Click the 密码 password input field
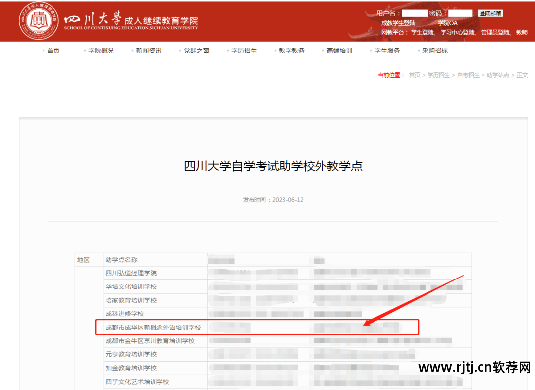535x390 pixels. coord(460,13)
